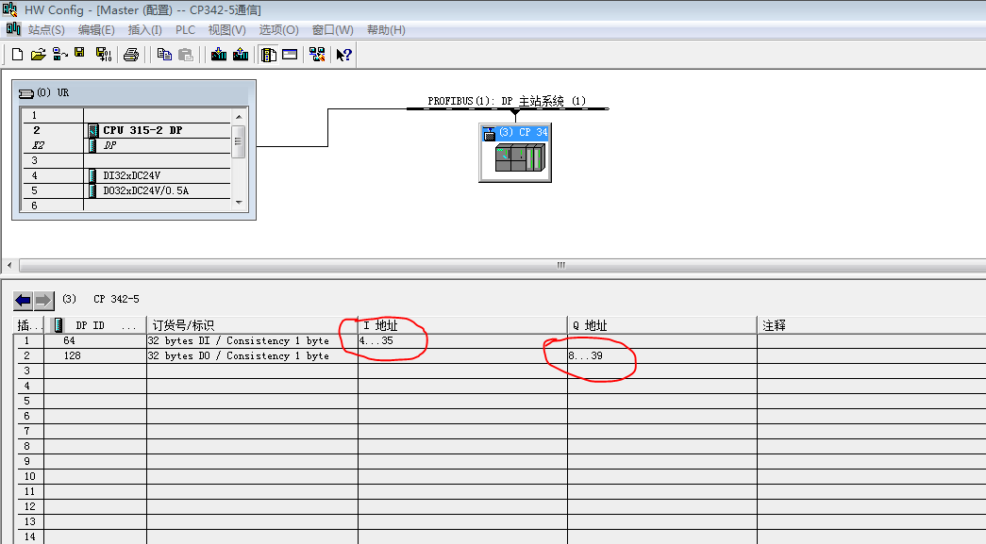Open the 站点(S) menu

pyautogui.click(x=46, y=29)
